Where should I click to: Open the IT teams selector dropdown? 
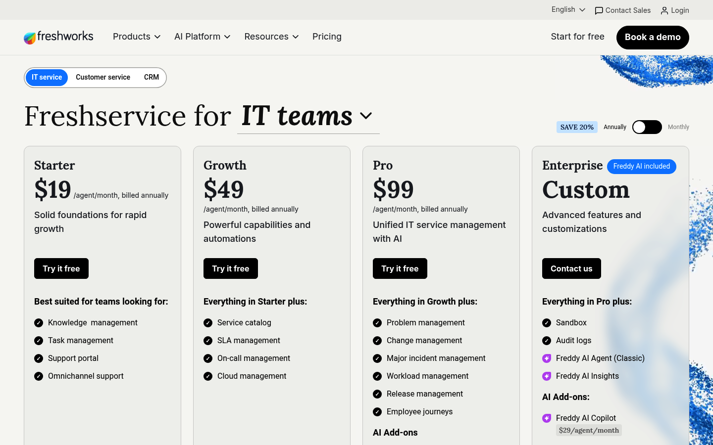(x=308, y=116)
